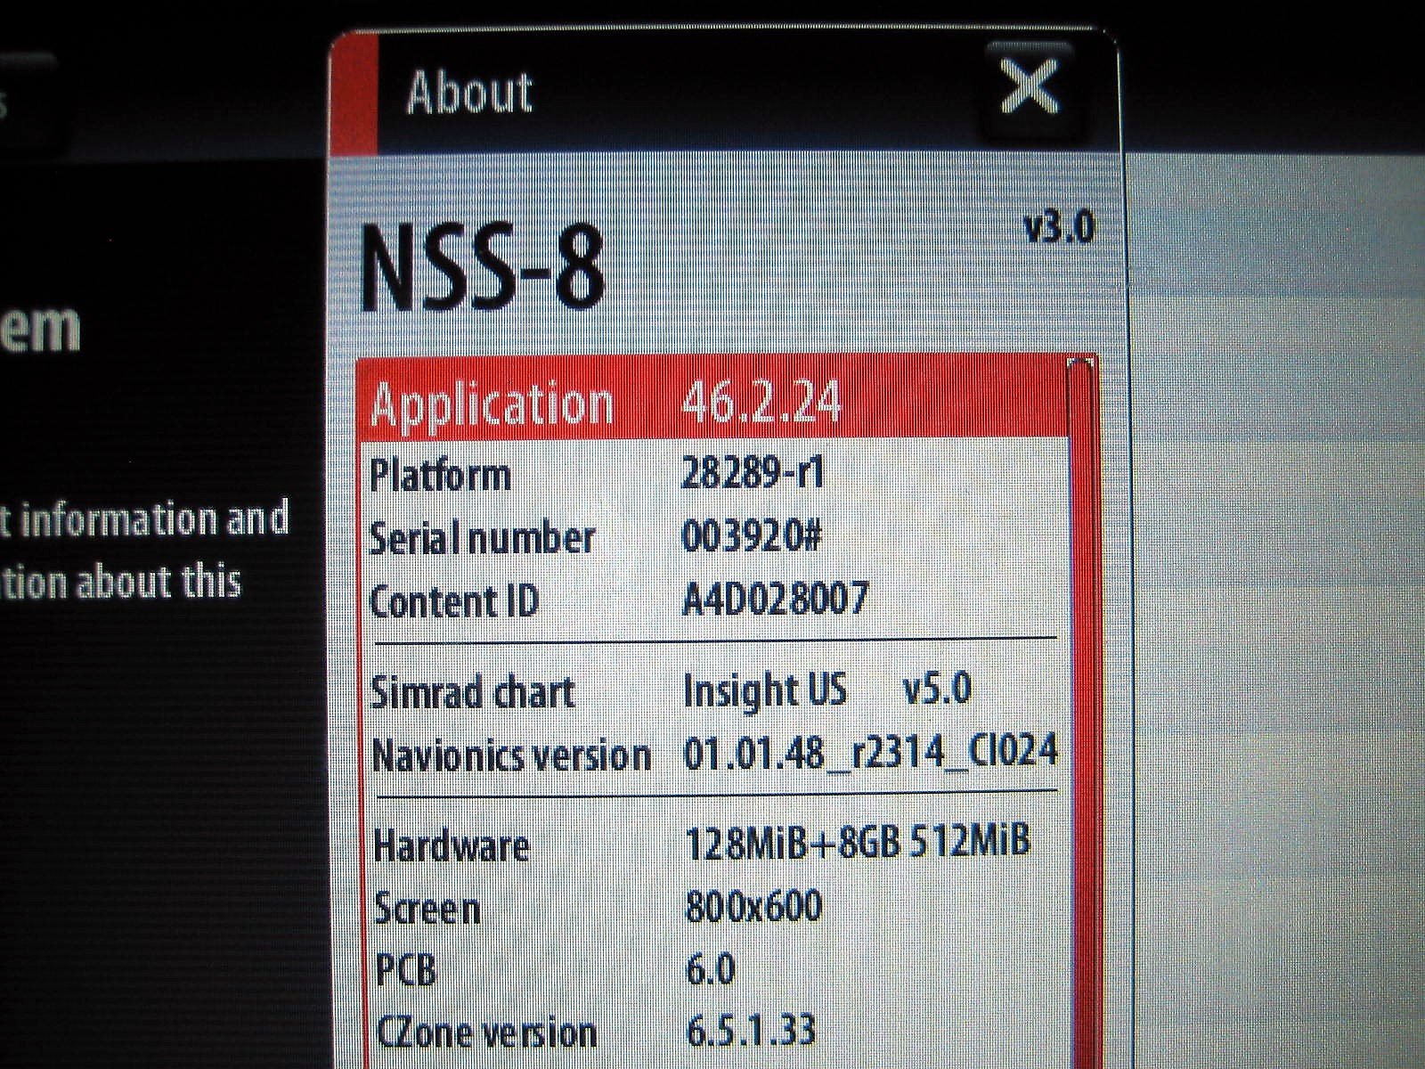Screen dimensions: 1425x1069
Task: Select the Content ID A4D028007 entry
Action: tap(623, 599)
